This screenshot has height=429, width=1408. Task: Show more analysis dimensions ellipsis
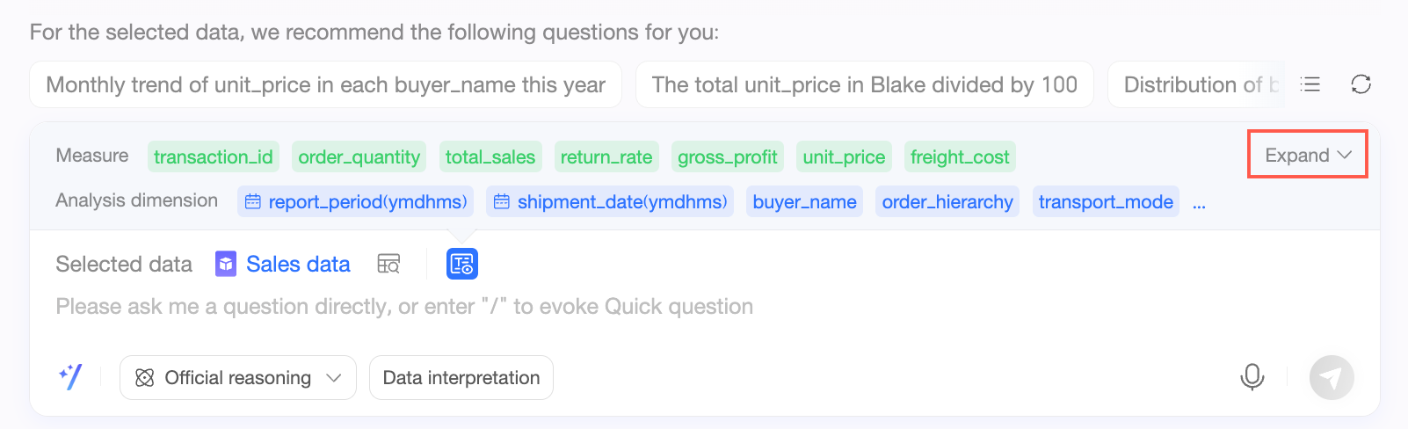(1199, 202)
